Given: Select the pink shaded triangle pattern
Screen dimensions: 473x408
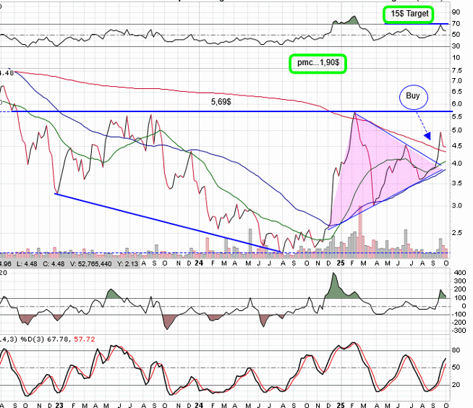Looking at the screenshot, I should pos(362,166).
